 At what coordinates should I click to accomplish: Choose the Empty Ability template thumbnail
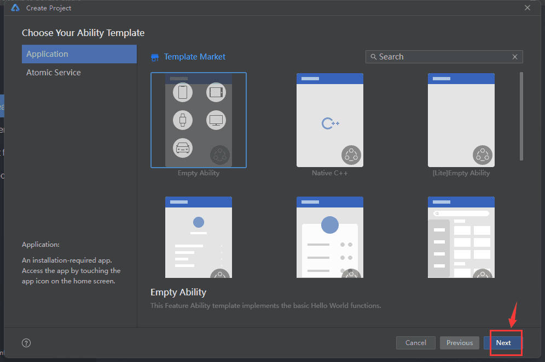199,120
